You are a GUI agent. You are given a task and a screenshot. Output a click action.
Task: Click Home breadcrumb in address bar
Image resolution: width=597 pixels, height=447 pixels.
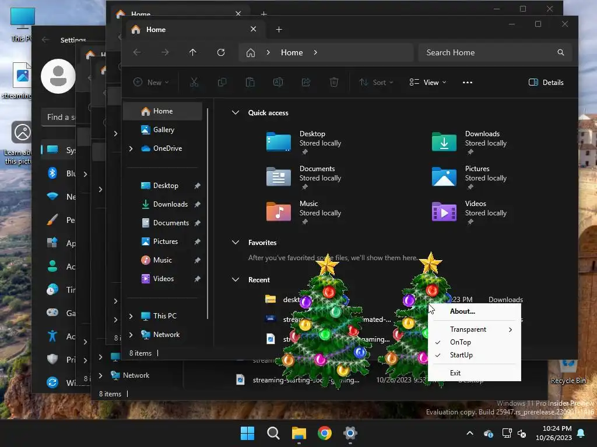click(292, 52)
